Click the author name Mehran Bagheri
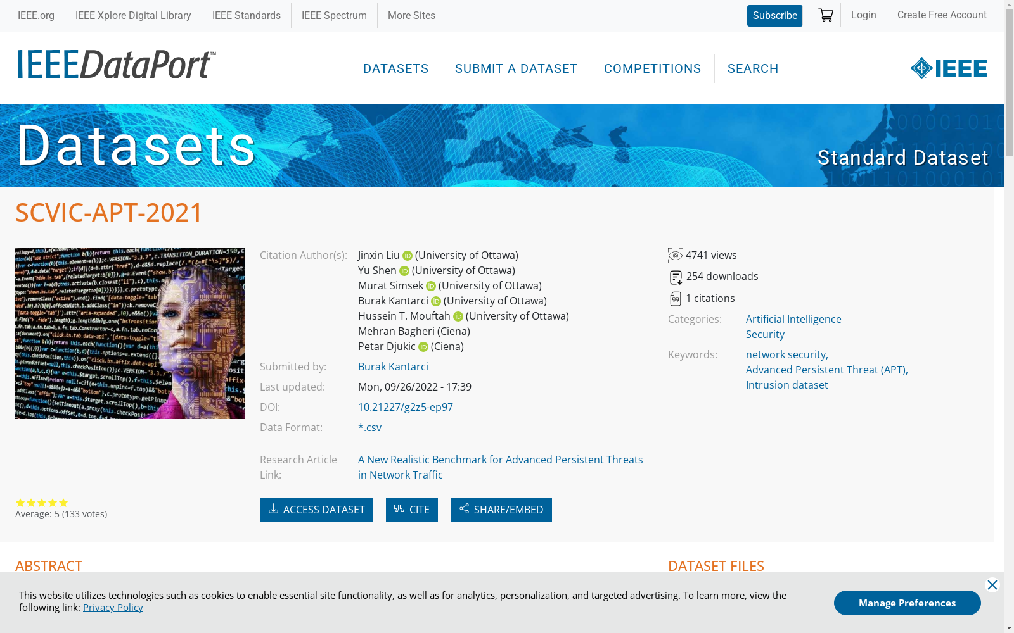The image size is (1014, 633). pyautogui.click(x=396, y=331)
